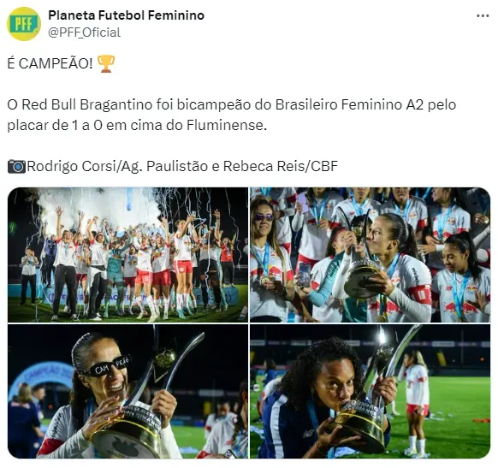Click the Fluminense mention in the tweet
498x468 pixels.
tap(227, 125)
